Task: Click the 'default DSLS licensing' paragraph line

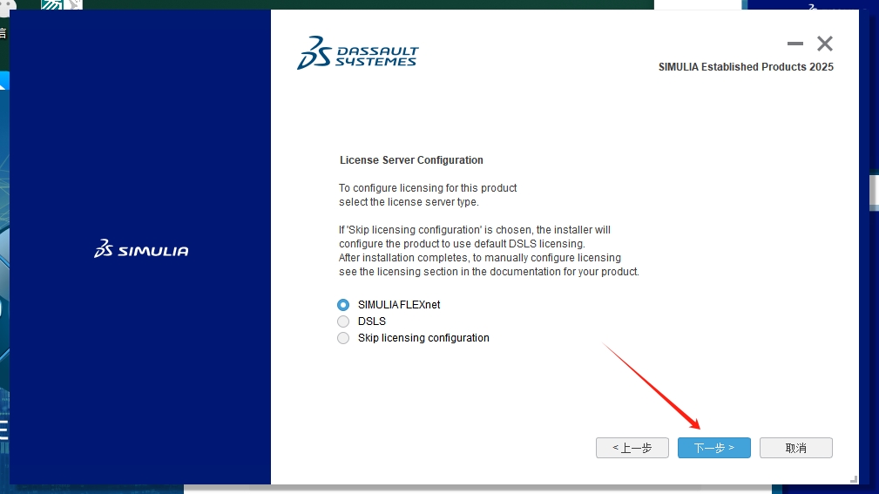Action: 462,244
